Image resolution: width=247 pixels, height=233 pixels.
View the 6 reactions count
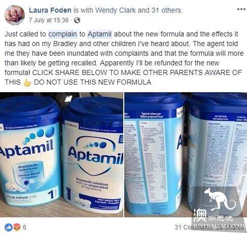(x=24, y=227)
